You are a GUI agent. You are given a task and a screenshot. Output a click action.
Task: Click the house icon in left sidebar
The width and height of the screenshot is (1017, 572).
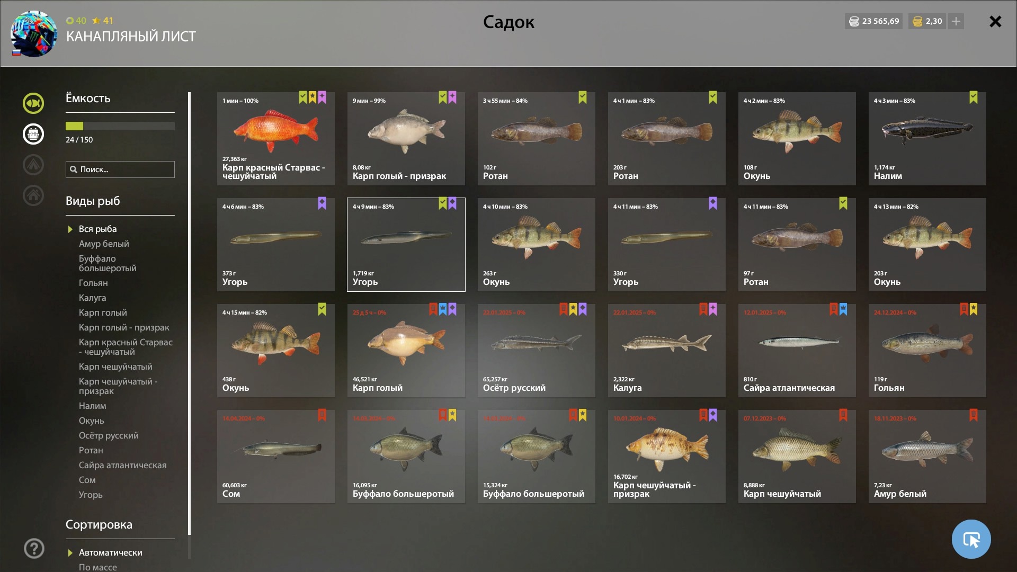point(33,195)
